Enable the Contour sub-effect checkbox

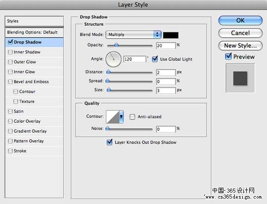(16, 92)
